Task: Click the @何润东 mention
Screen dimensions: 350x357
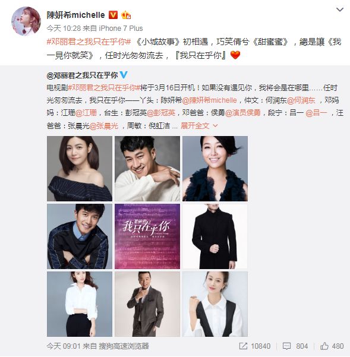Action: (x=301, y=100)
